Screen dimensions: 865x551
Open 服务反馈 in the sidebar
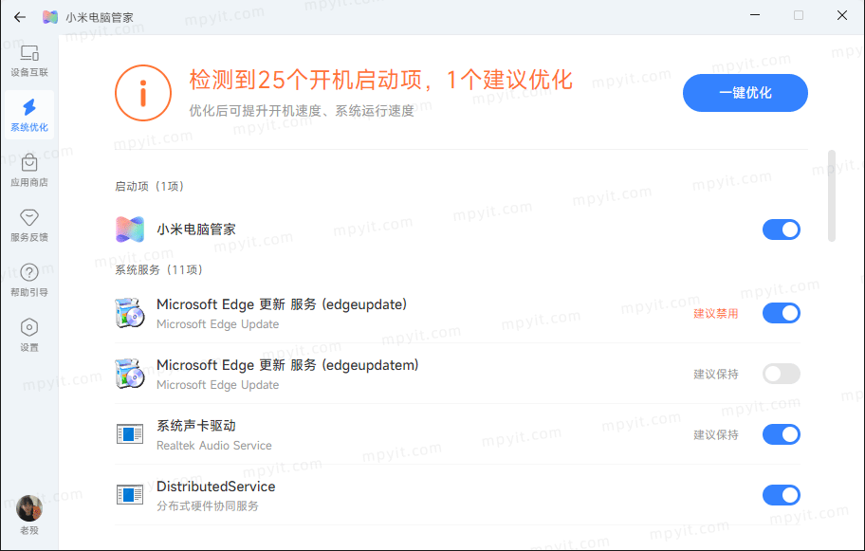(x=29, y=226)
